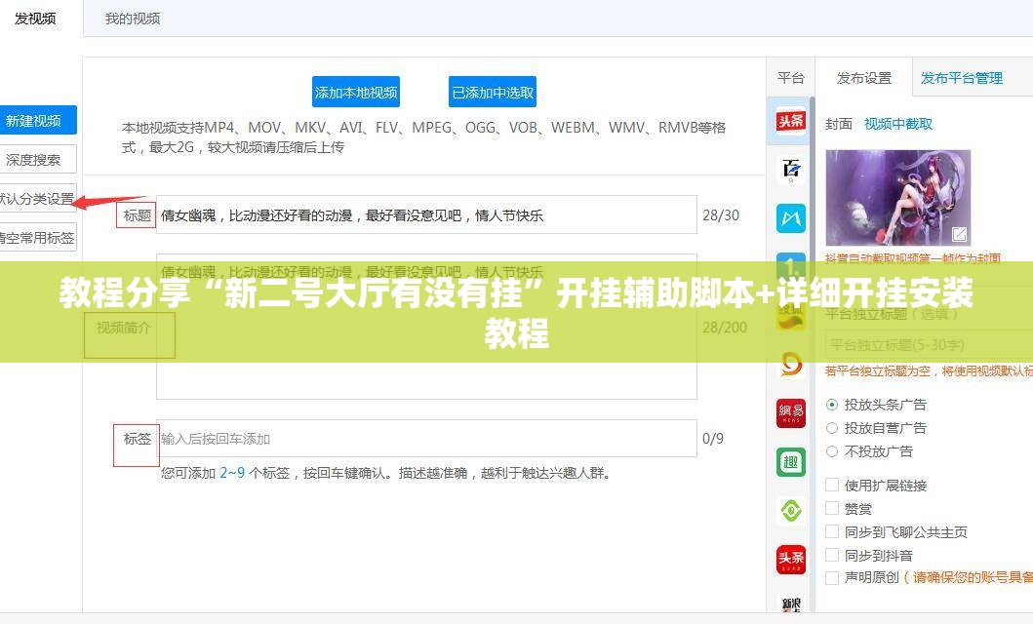Click the 封面 label text

839,124
